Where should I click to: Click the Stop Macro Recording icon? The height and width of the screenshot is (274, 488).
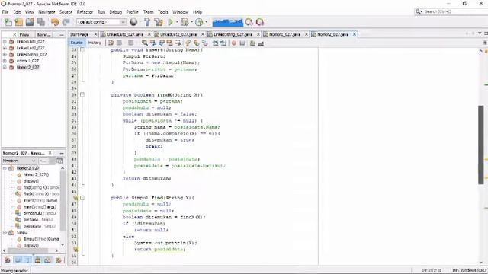click(x=242, y=43)
